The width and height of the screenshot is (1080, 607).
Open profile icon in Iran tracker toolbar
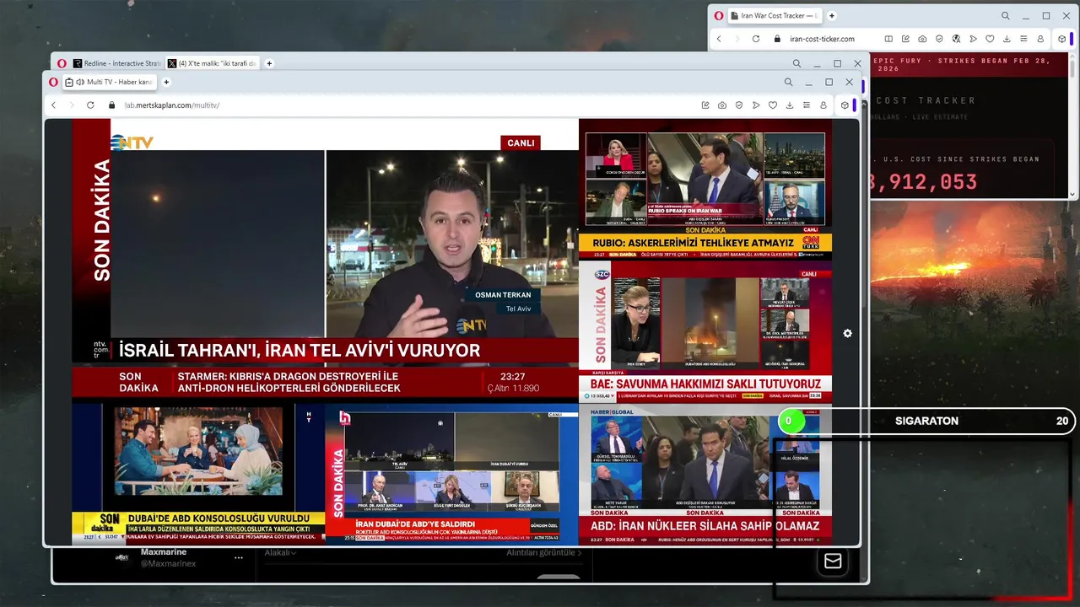click(x=1040, y=39)
